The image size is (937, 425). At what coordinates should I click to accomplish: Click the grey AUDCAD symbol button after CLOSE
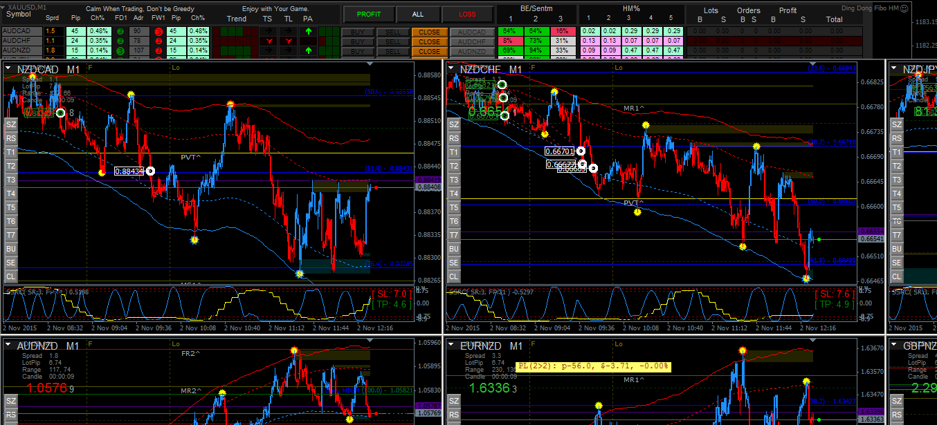click(x=472, y=32)
